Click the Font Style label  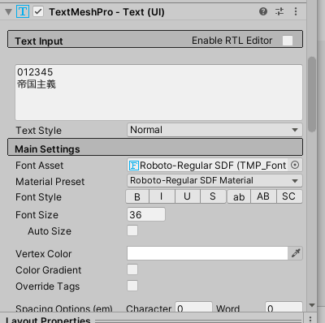click(38, 197)
